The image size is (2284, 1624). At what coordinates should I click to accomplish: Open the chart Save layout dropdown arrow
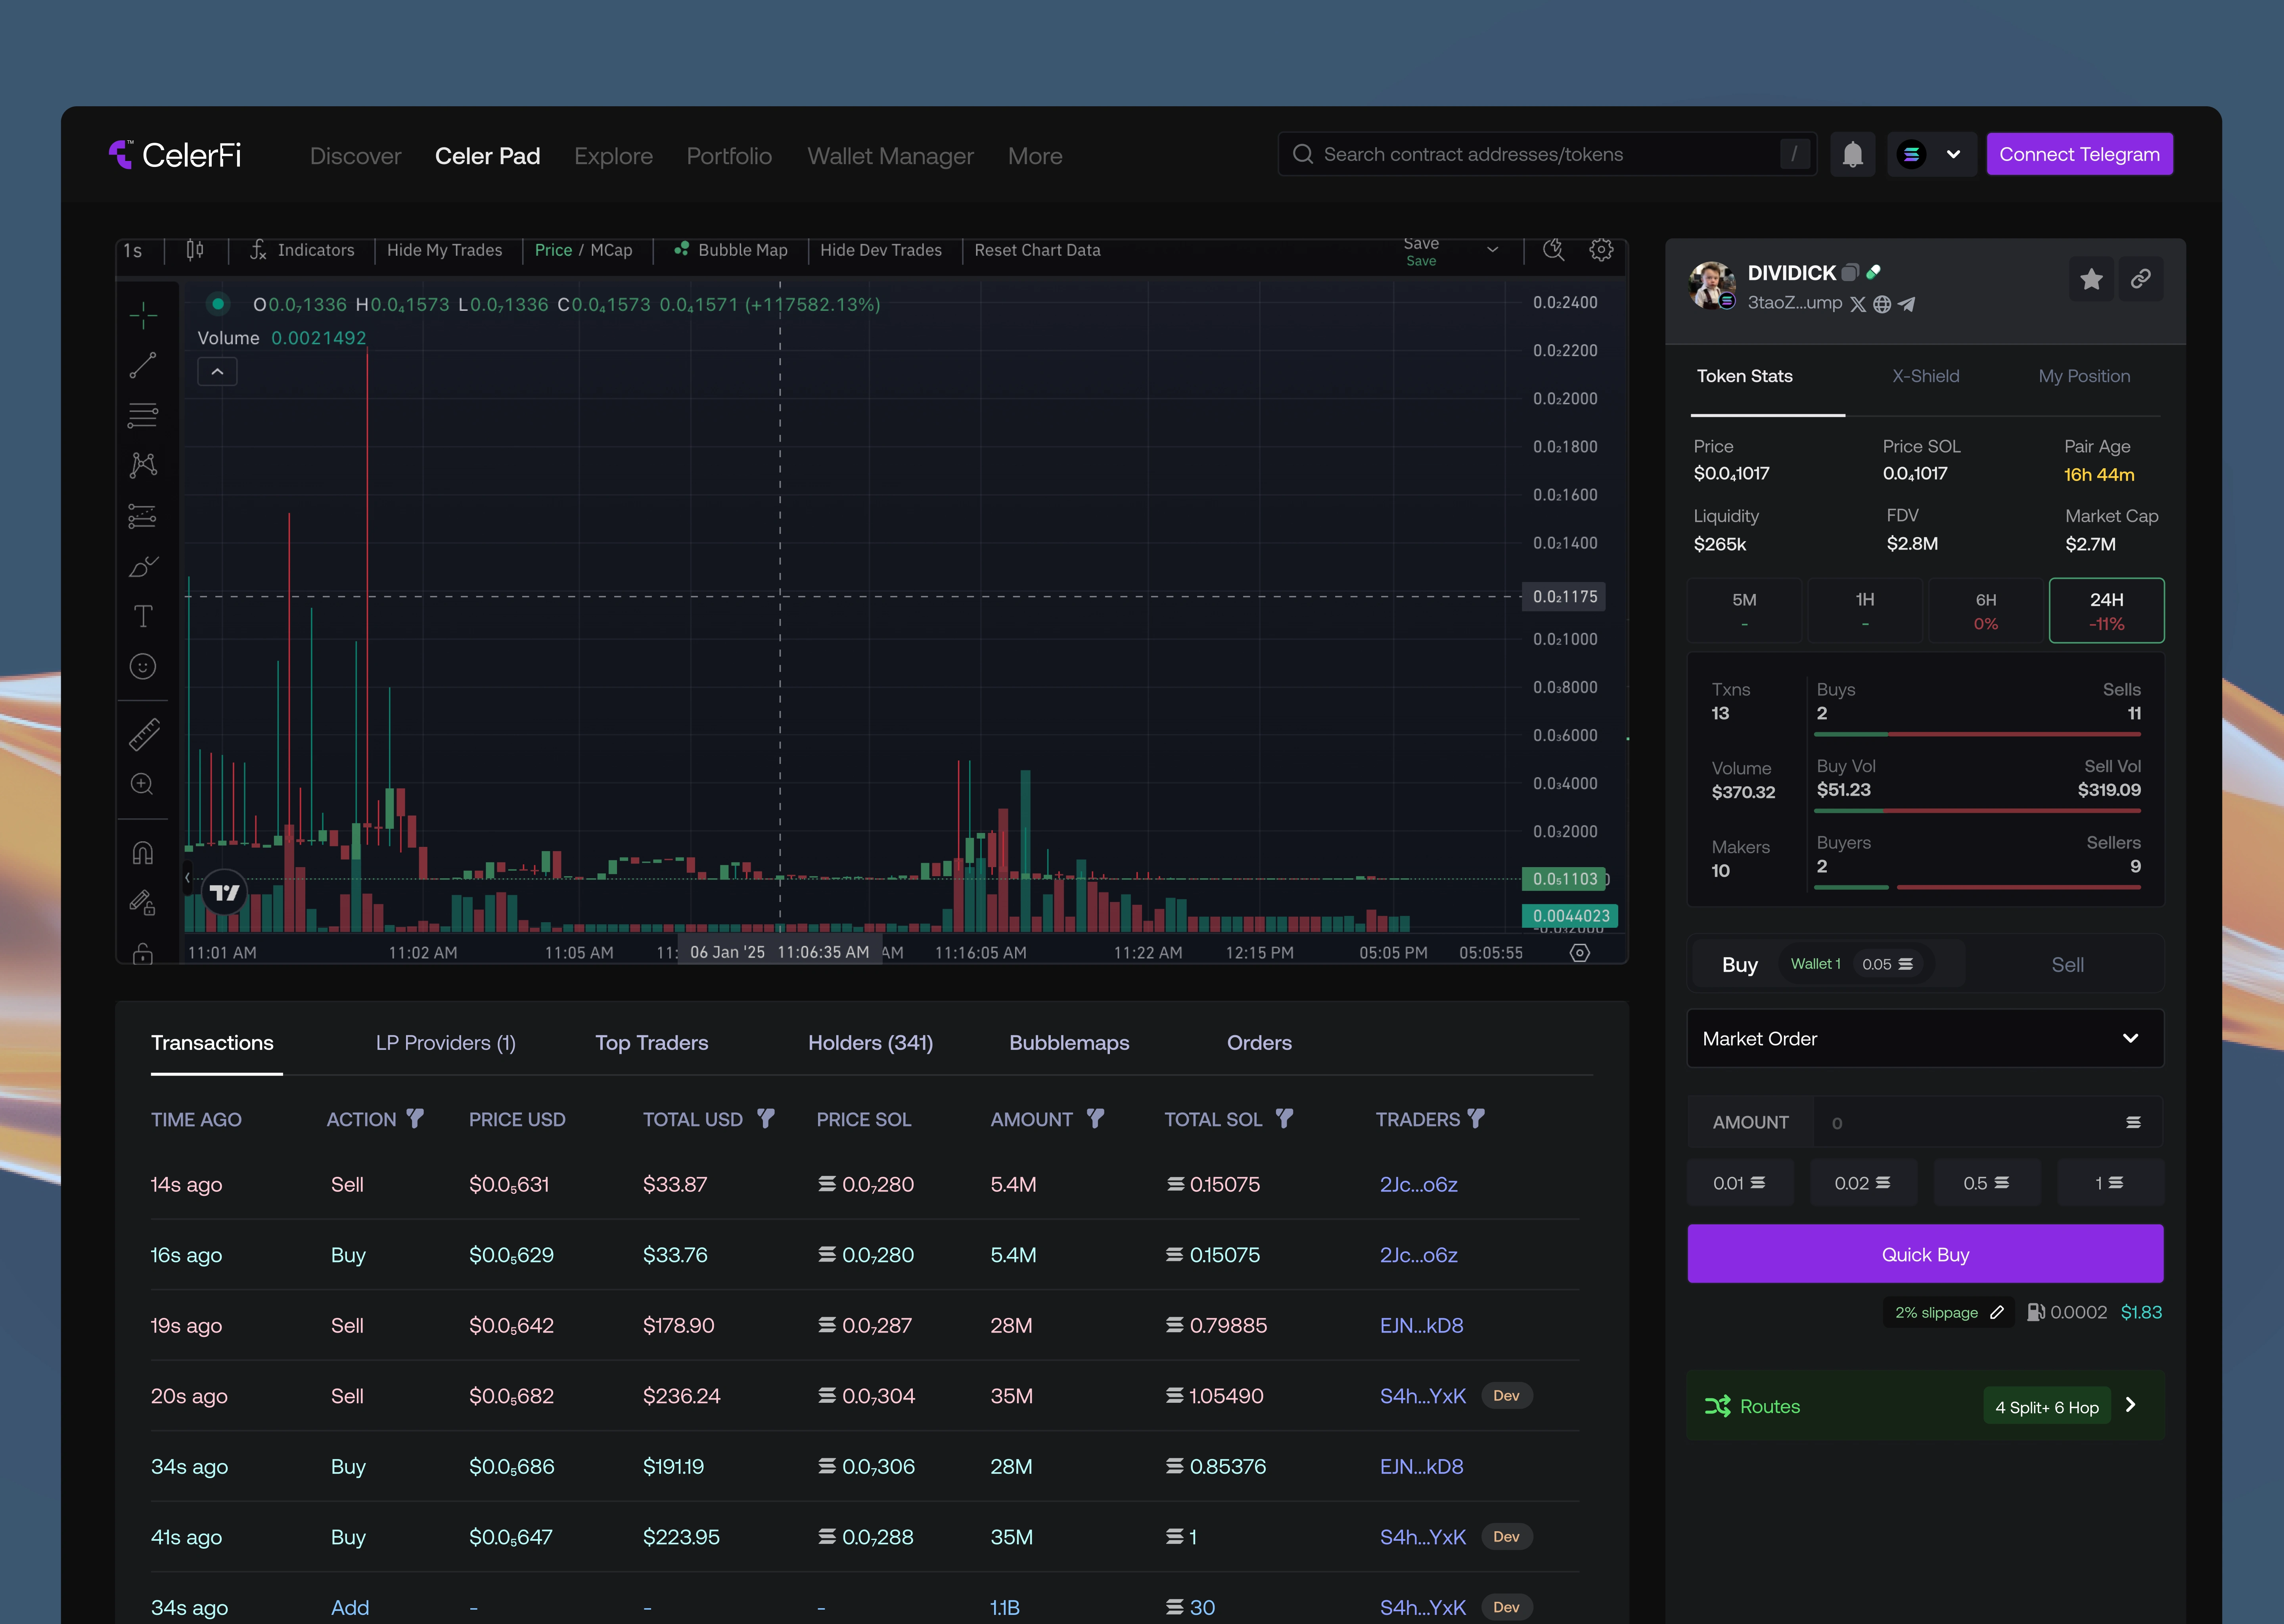[1492, 250]
